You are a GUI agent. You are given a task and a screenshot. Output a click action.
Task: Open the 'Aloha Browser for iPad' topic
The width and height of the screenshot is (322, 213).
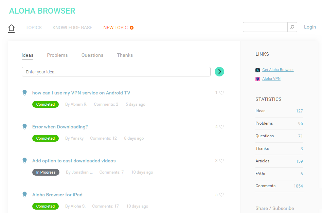[57, 195]
